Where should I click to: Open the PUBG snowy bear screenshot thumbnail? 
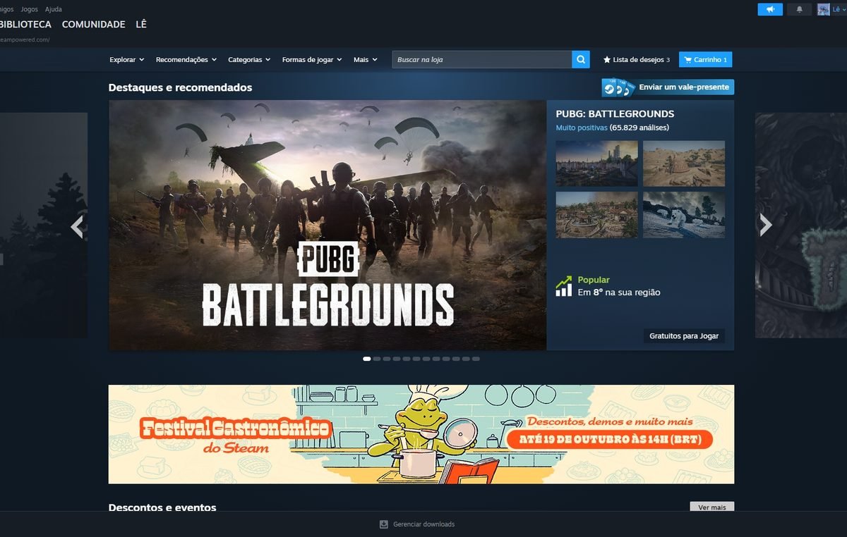coord(684,215)
